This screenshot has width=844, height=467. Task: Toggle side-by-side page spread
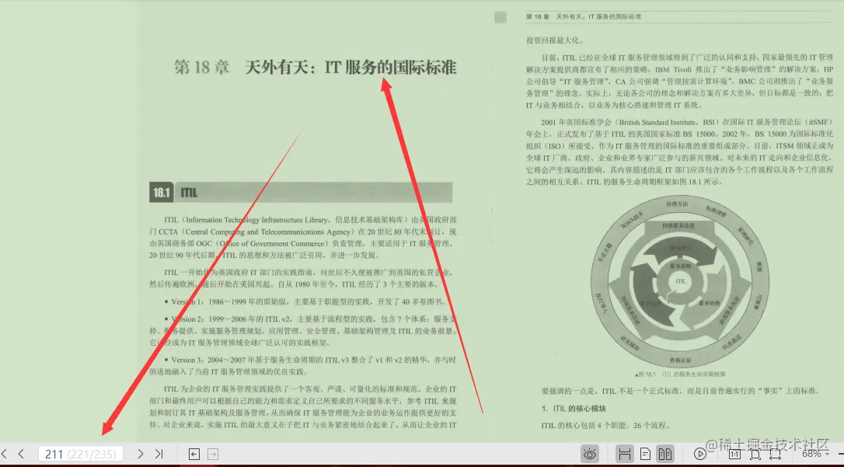tap(667, 453)
